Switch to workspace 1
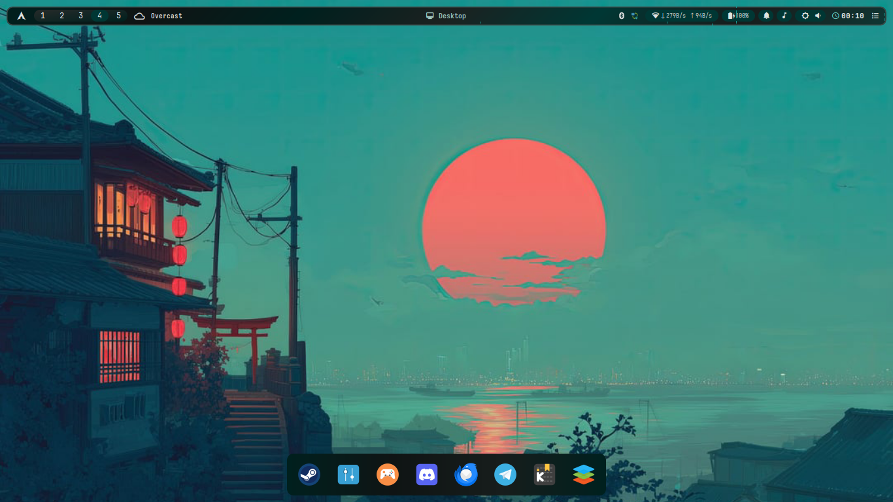 (43, 16)
